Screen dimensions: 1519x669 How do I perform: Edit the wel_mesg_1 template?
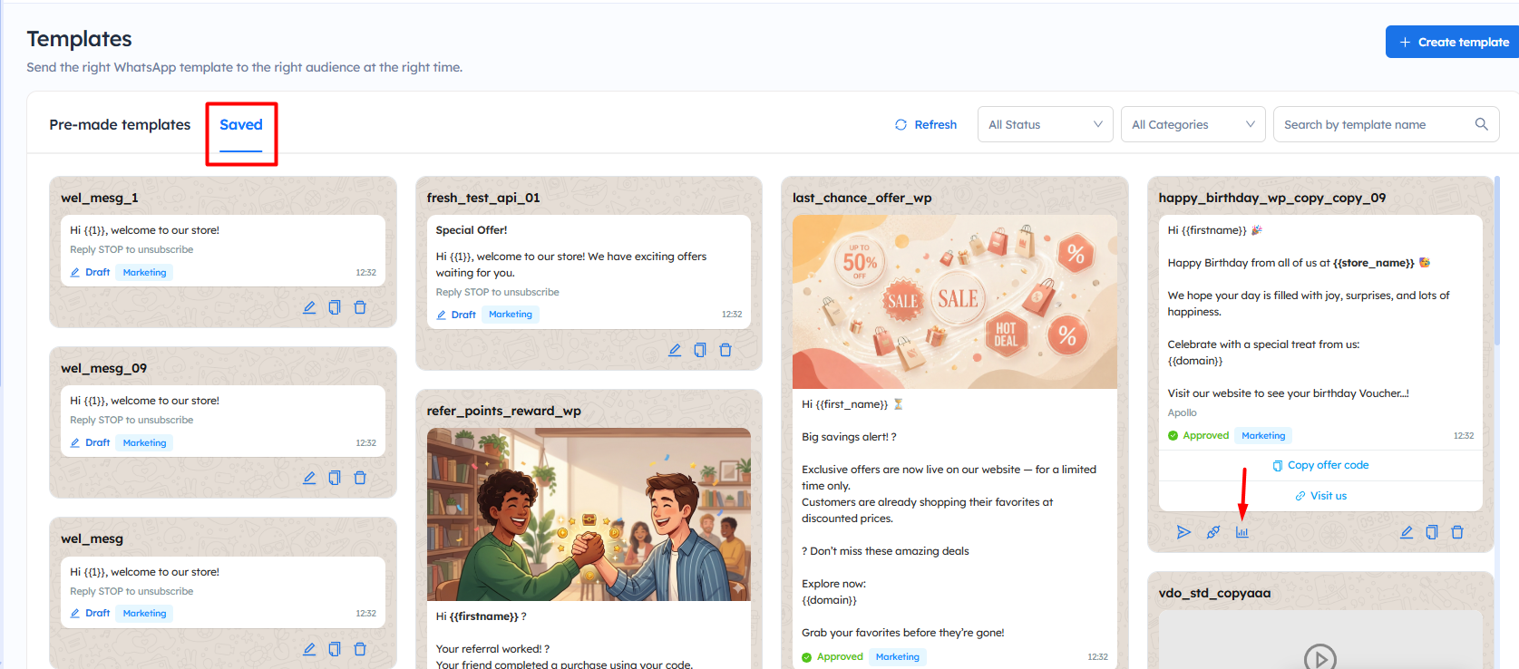(309, 307)
